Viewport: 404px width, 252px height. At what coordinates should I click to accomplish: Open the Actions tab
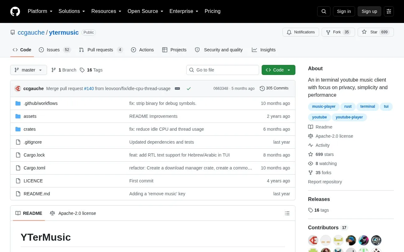tap(142, 50)
